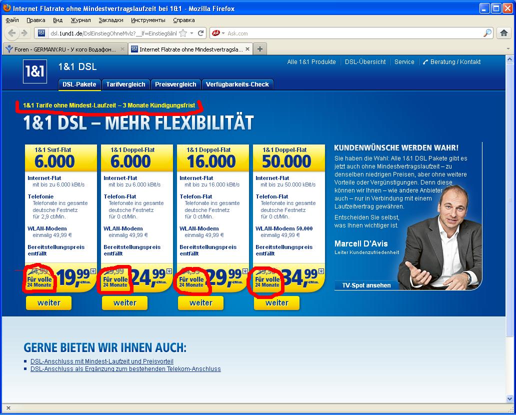
Task: Click footnote asterisk icon beside 19,99 price
Action: pyautogui.click(x=93, y=271)
